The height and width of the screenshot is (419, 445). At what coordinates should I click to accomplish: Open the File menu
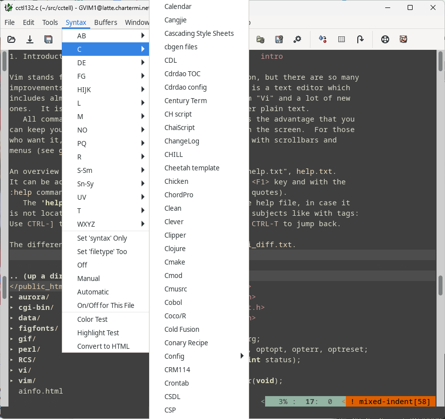pos(9,22)
